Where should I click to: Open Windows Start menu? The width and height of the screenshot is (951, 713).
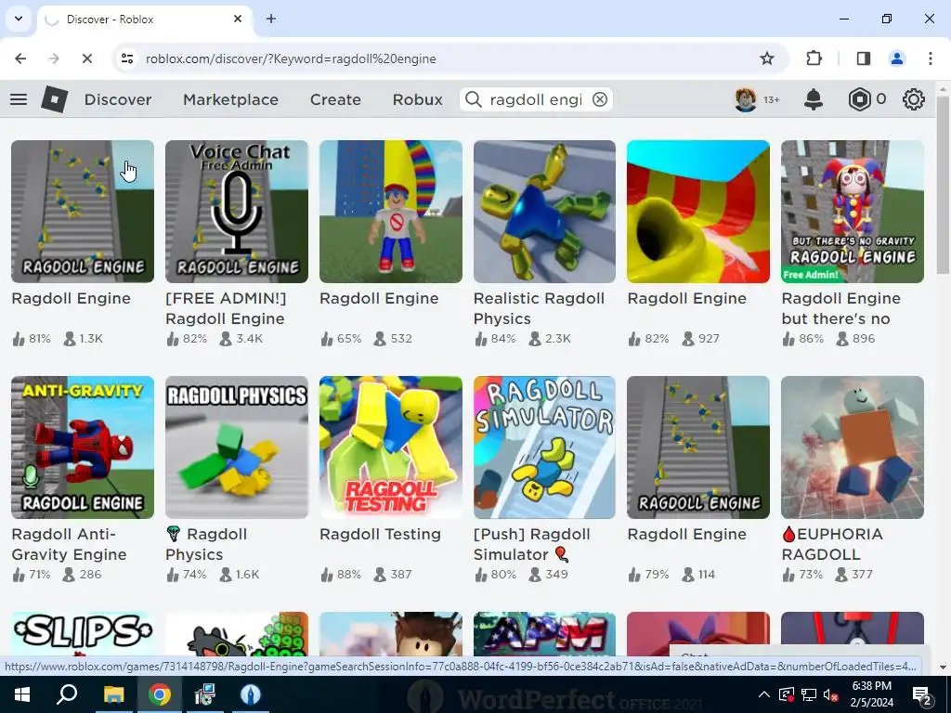[x=22, y=694]
